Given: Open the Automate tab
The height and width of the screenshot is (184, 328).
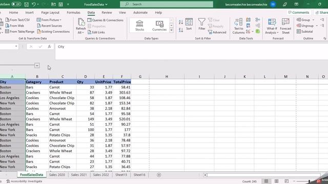Looking at the screenshot, I should (x=140, y=12).
